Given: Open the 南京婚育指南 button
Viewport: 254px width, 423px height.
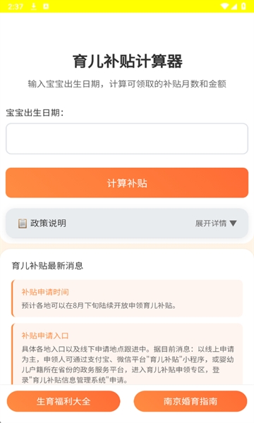Looking at the screenshot, I should coord(190,401).
